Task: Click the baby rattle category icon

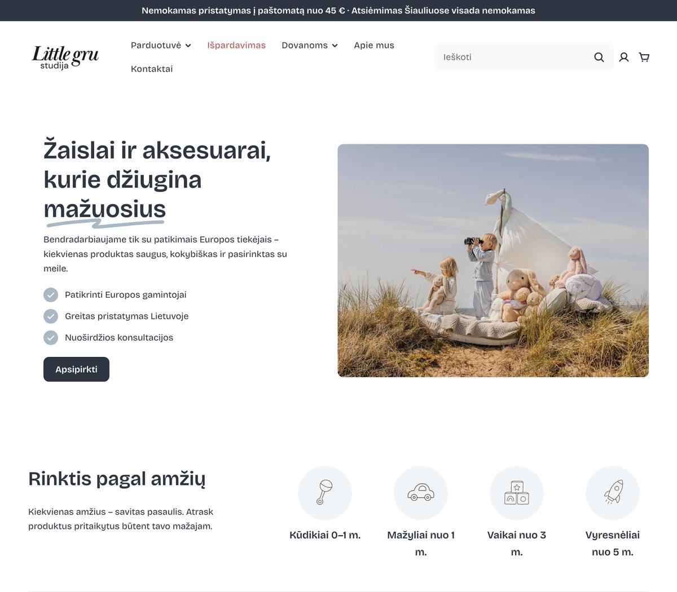Action: pos(325,493)
